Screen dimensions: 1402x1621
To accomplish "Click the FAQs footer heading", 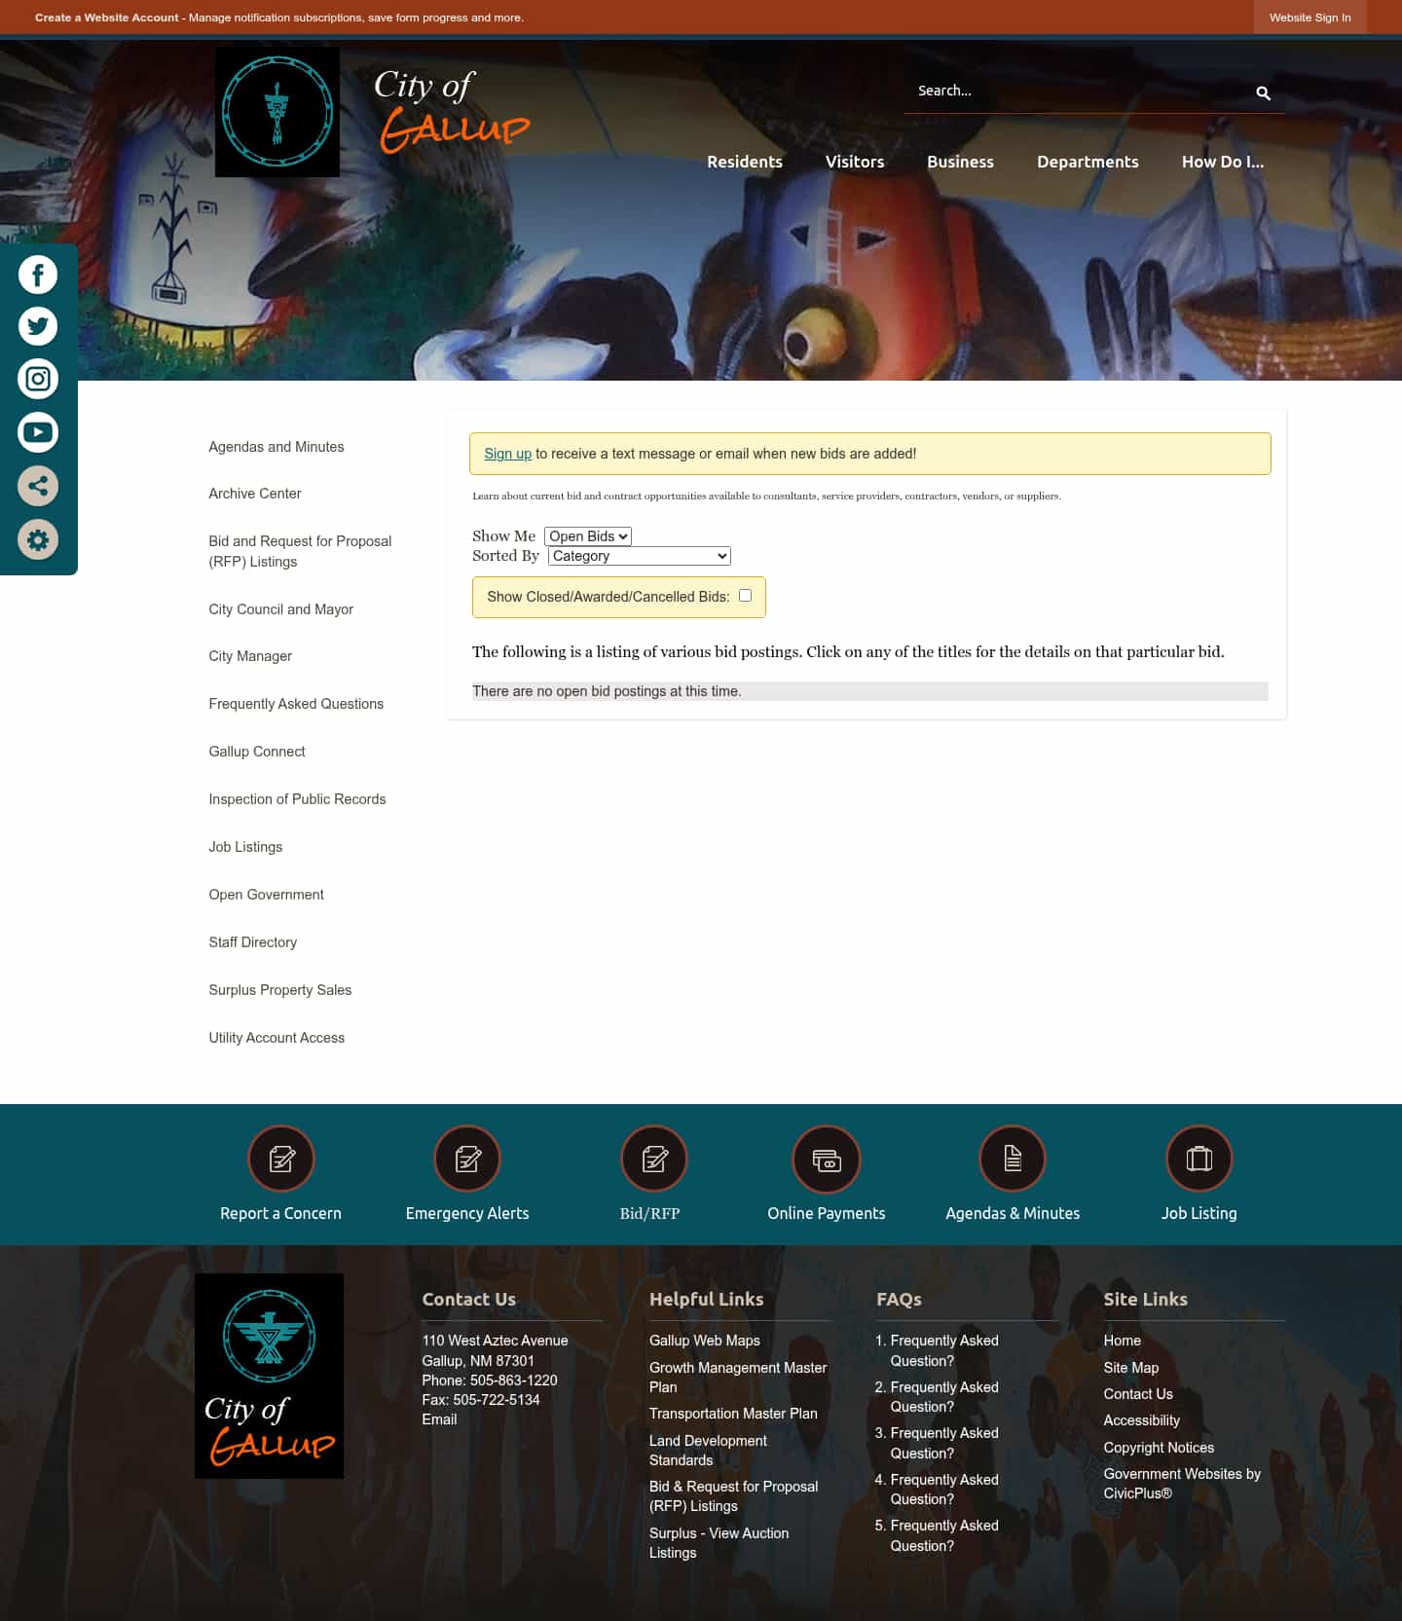I will click(x=899, y=1299).
